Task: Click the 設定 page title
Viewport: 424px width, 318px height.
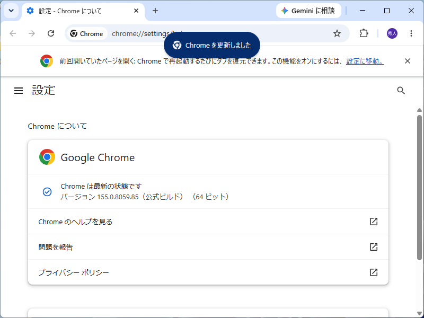Action: click(x=43, y=90)
